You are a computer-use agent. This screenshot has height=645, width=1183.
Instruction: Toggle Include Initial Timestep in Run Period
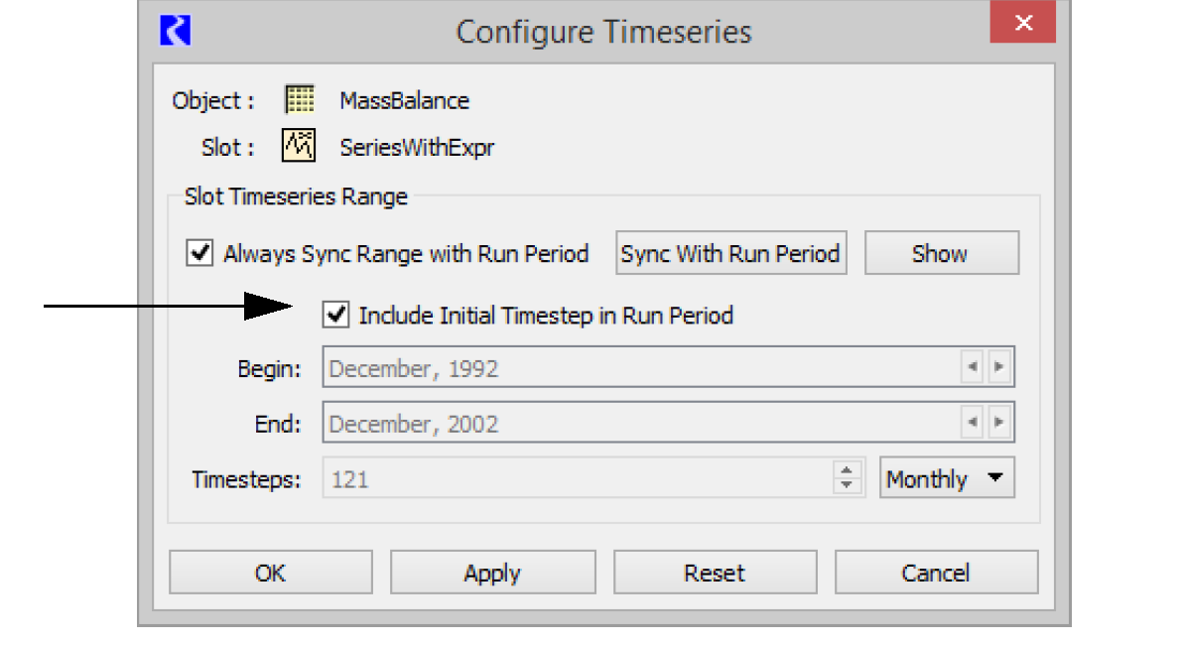pos(337,316)
